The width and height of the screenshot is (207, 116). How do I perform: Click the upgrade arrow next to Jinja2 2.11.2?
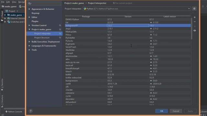(151, 29)
